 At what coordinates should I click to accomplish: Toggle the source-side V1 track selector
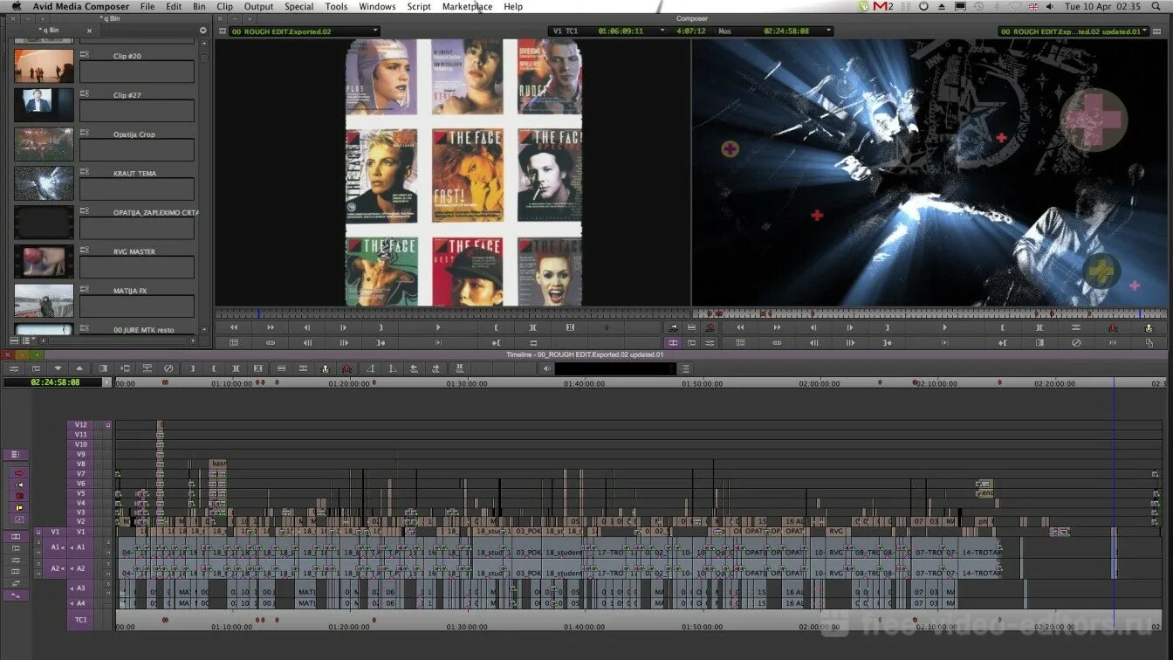pos(55,532)
